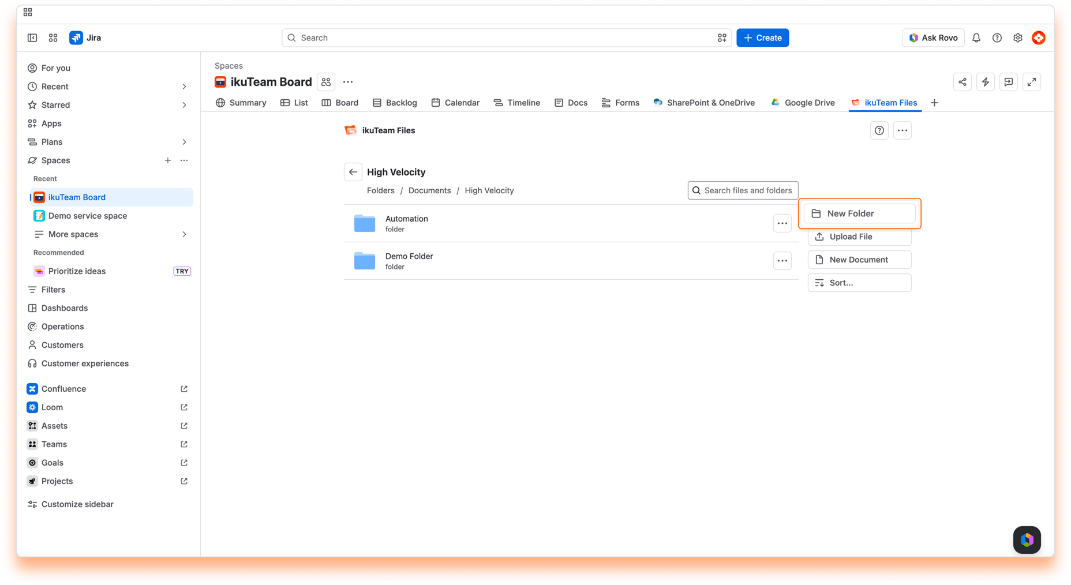The image size is (1071, 585).
Task: Click the Upload File button
Action: [860, 237]
